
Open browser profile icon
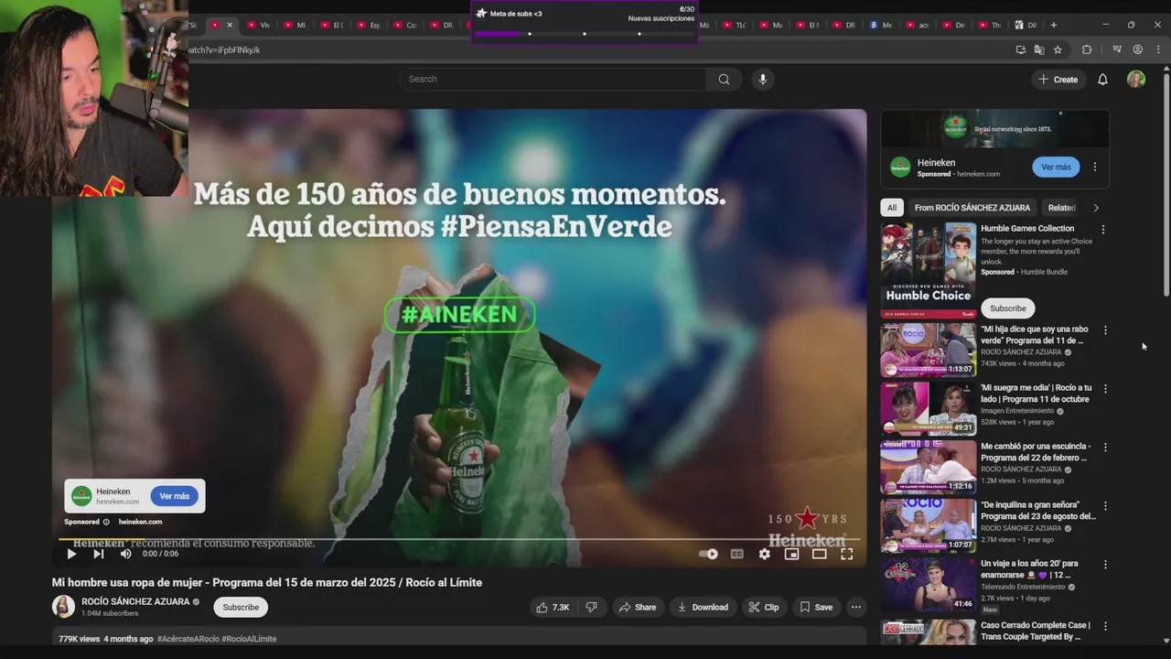pyautogui.click(x=1137, y=49)
